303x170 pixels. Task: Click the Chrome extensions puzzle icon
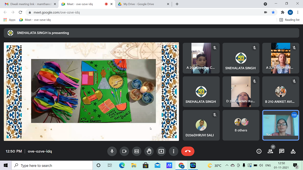pyautogui.click(x=282, y=12)
